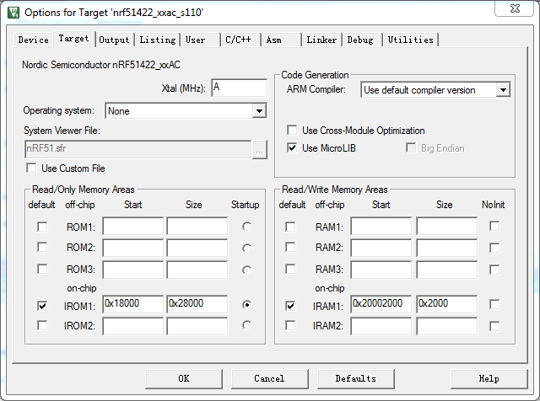The height and width of the screenshot is (401, 540).
Task: Check the RAM2 default checkbox
Action: coord(290,248)
